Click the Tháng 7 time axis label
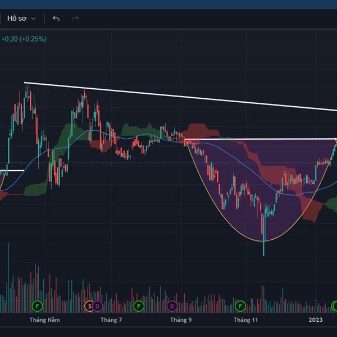 coord(111,320)
